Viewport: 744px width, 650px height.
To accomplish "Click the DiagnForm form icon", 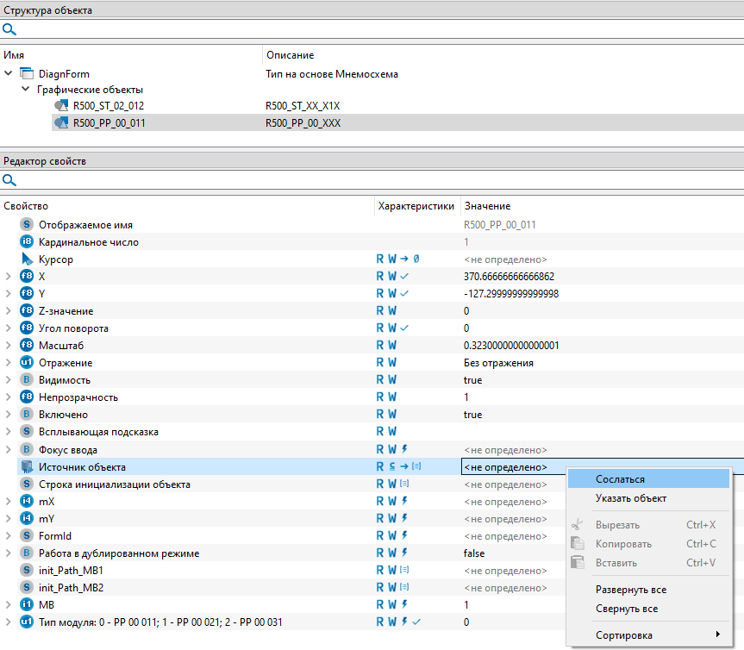I will (27, 74).
